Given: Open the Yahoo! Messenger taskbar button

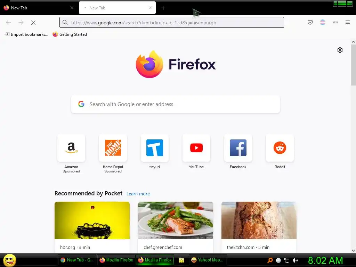Looking at the screenshot, I should click(208, 260).
